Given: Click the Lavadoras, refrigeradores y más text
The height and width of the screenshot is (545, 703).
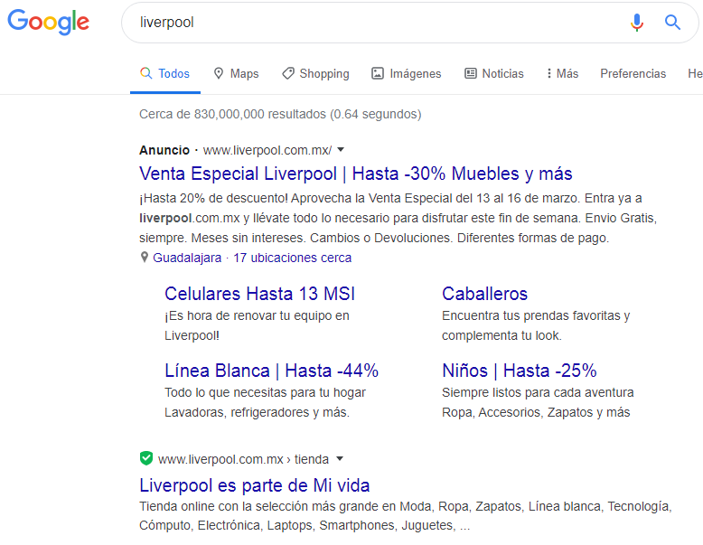Looking at the screenshot, I should pos(257,412).
